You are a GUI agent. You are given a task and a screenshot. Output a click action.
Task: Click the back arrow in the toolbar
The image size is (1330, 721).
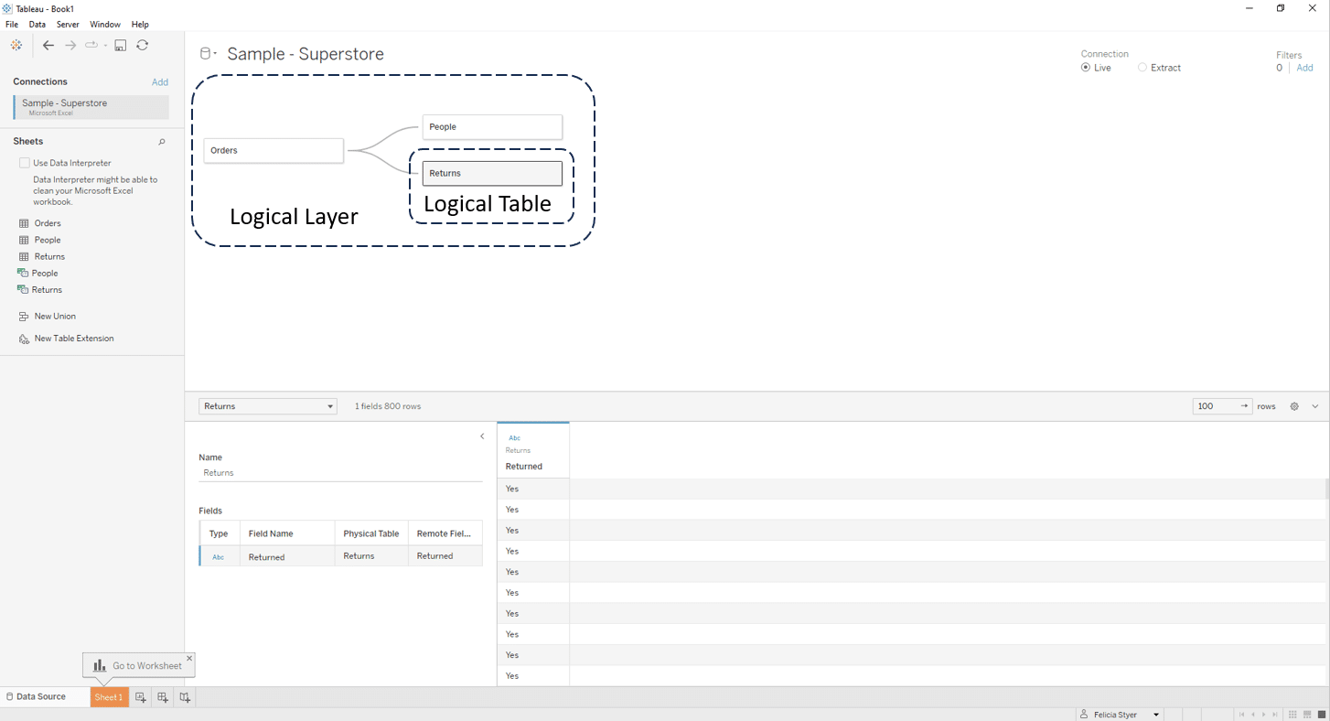[48, 46]
